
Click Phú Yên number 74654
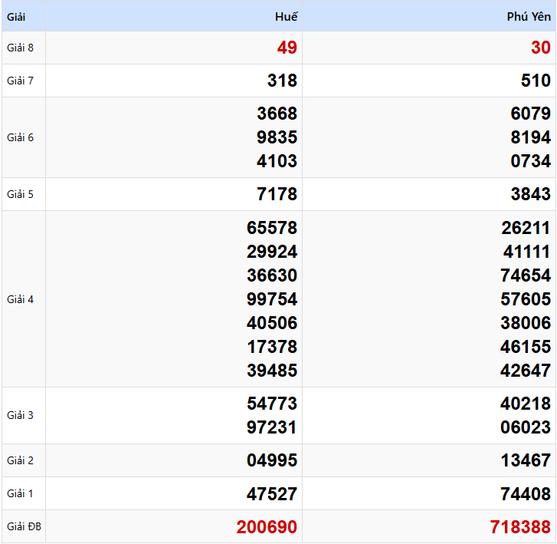(x=526, y=275)
